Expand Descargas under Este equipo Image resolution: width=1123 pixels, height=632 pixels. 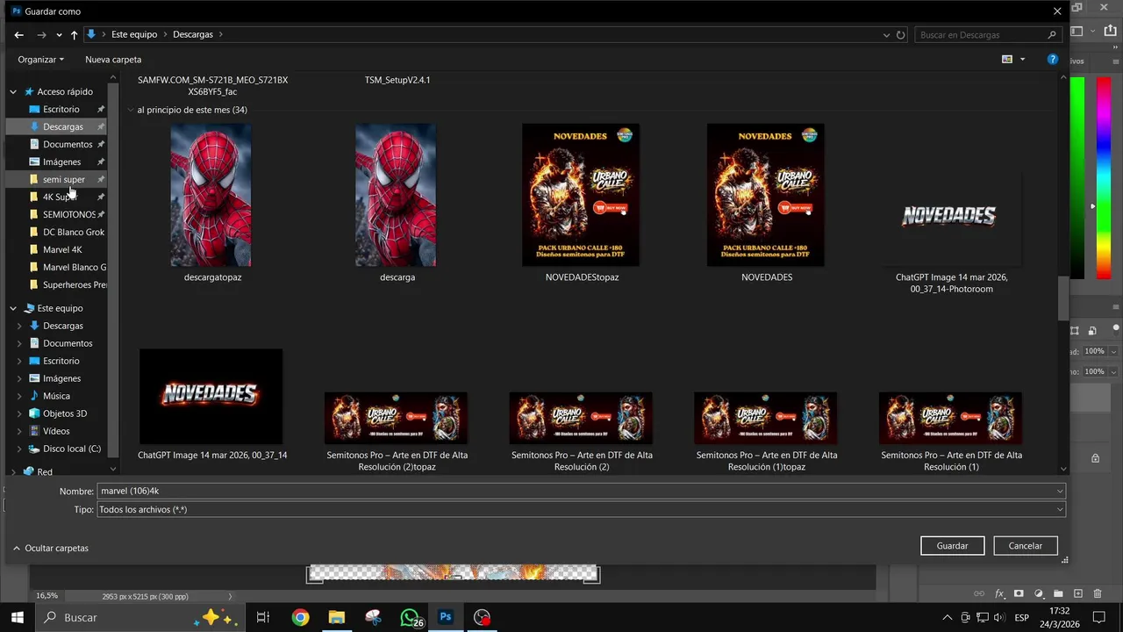point(19,326)
